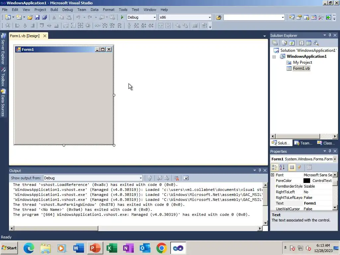Screen dimensions: 340x255
Task: Select My Project in Solution Explorer
Action: [x=302, y=62]
